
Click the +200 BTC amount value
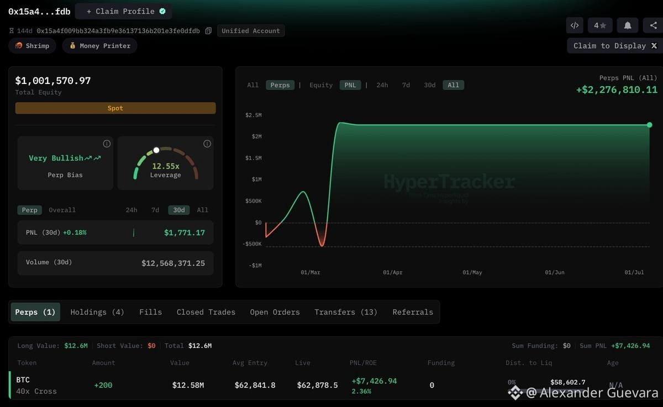pyautogui.click(x=103, y=385)
